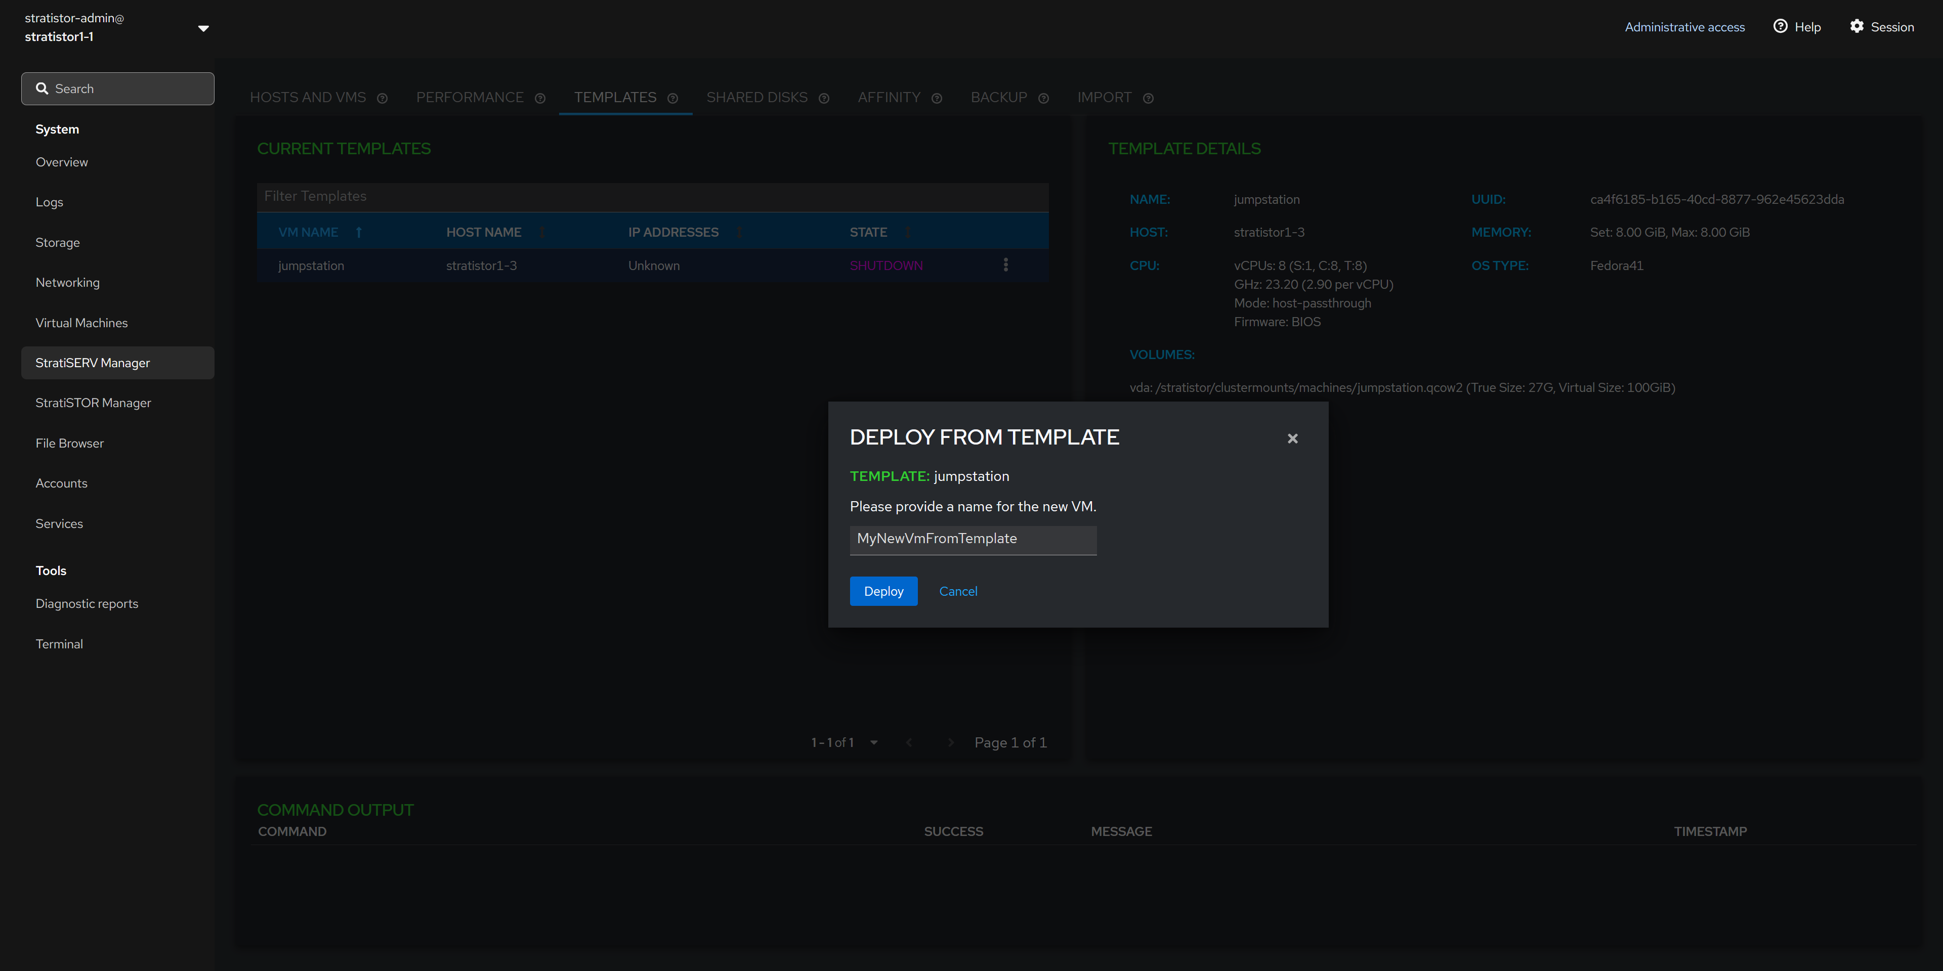Open Virtual Machines in the sidebar
The width and height of the screenshot is (1943, 971).
(x=81, y=323)
